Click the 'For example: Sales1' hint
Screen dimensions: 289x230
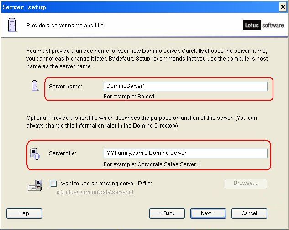tap(129, 97)
